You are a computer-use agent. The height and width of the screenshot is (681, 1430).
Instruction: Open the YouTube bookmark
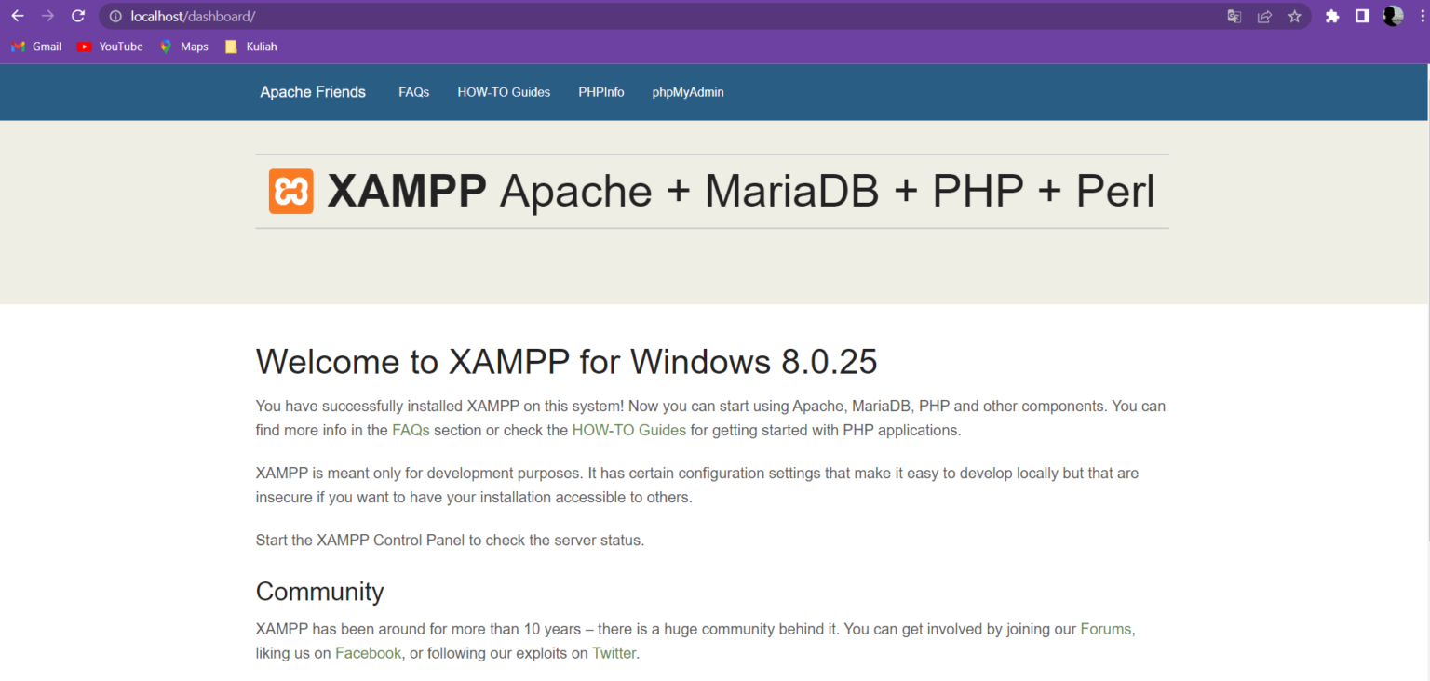point(110,46)
